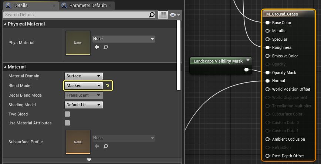The width and height of the screenshot is (321, 164).
Task: Browse to Phys Material asset magnifier
Action: 106,47
